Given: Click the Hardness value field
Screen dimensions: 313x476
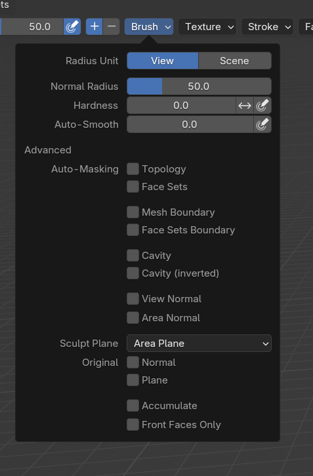Looking at the screenshot, I should (x=181, y=106).
